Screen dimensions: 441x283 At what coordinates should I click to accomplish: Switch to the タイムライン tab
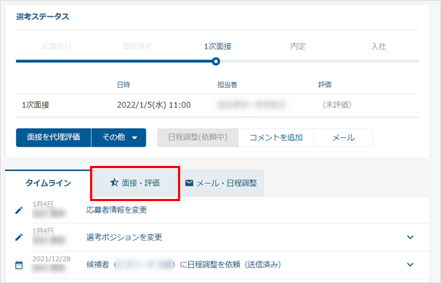pos(48,183)
